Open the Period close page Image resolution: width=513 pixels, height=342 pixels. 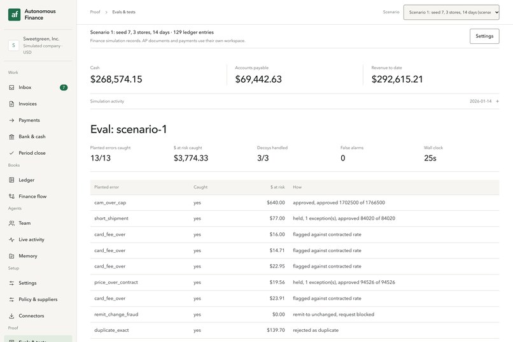point(38,153)
